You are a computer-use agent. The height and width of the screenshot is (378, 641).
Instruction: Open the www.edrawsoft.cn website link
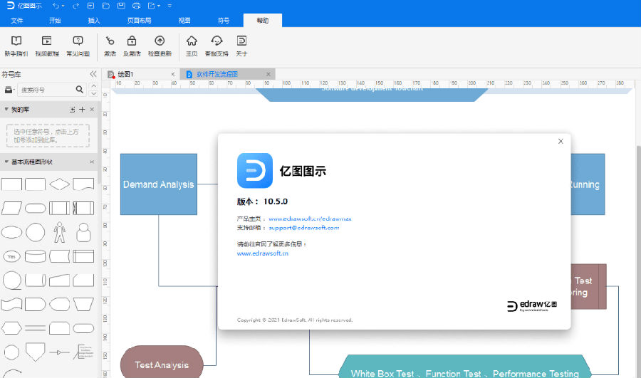click(262, 253)
